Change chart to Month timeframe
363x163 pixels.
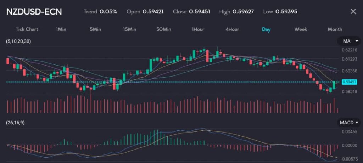pos(335,29)
